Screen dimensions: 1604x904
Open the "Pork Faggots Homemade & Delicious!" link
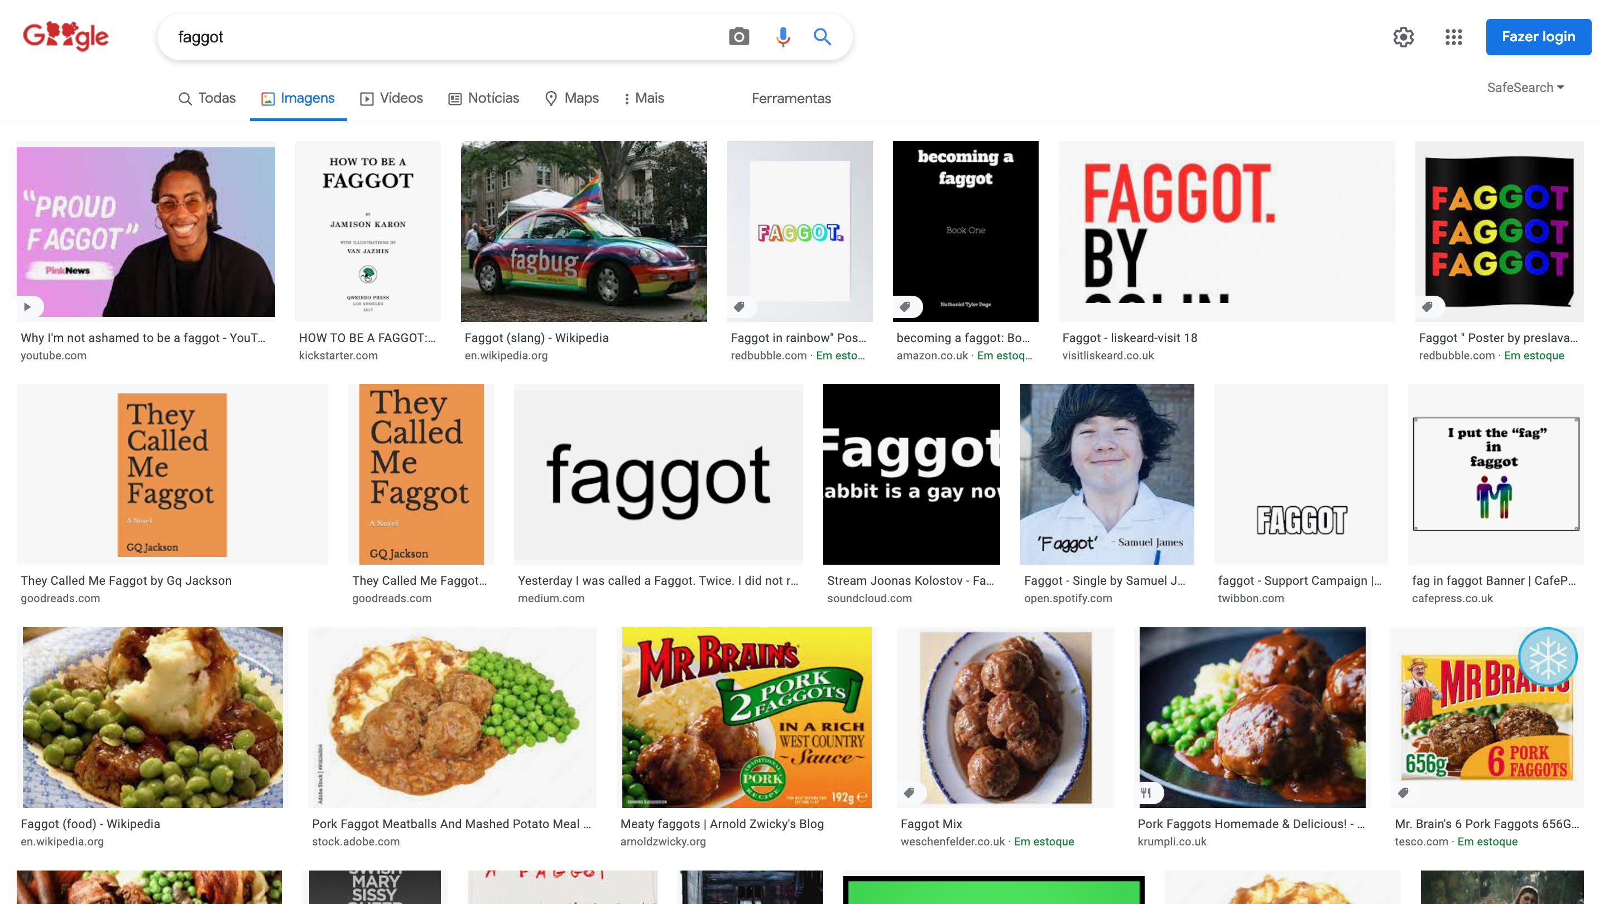click(x=1251, y=824)
